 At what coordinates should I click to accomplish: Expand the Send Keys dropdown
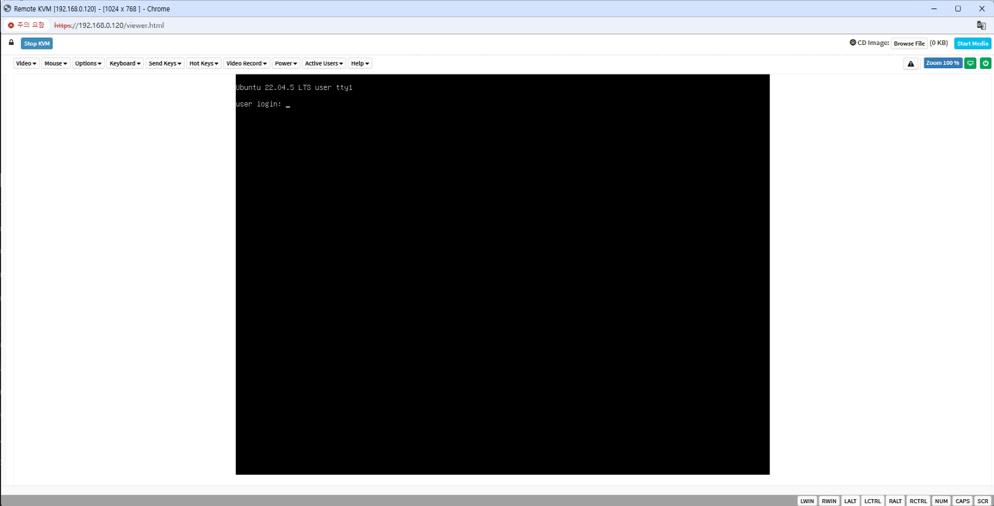165,63
